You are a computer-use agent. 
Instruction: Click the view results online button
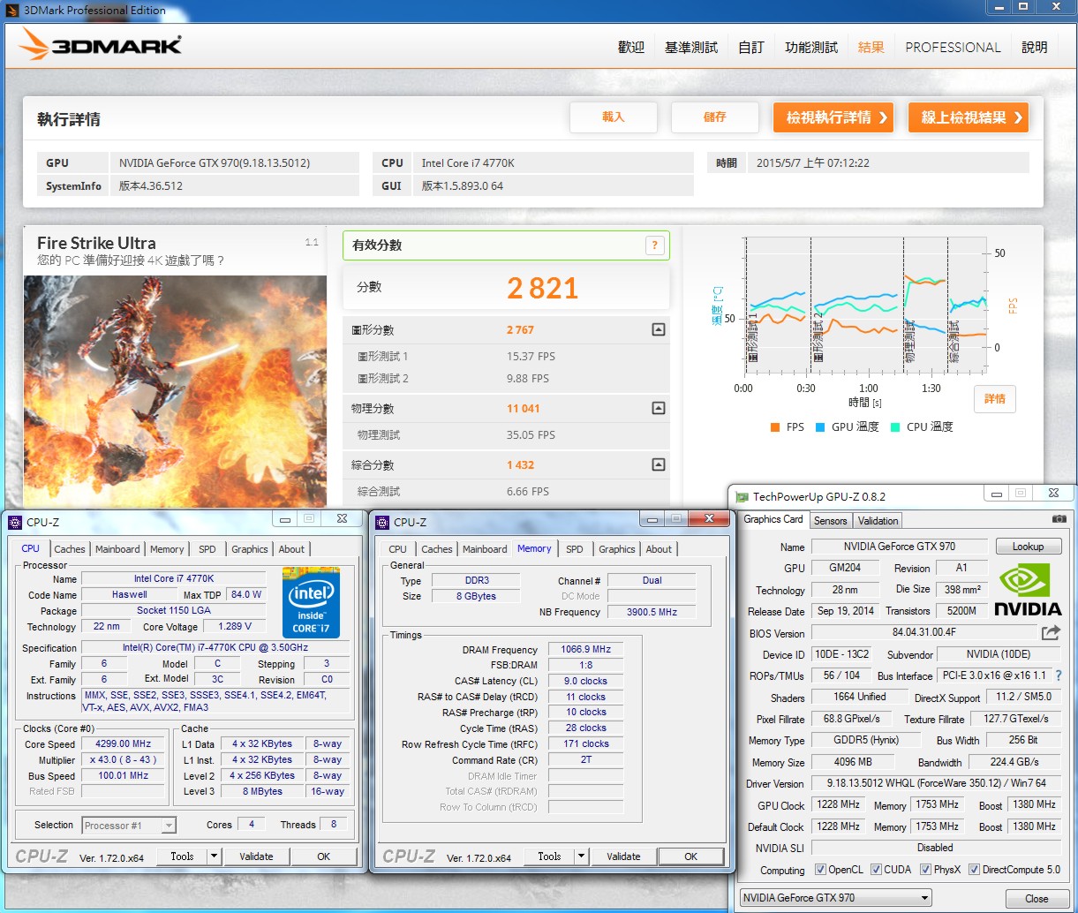pos(969,117)
